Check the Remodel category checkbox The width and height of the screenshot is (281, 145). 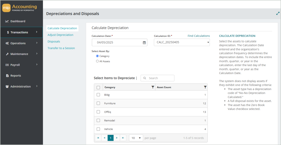[x=98, y=120]
